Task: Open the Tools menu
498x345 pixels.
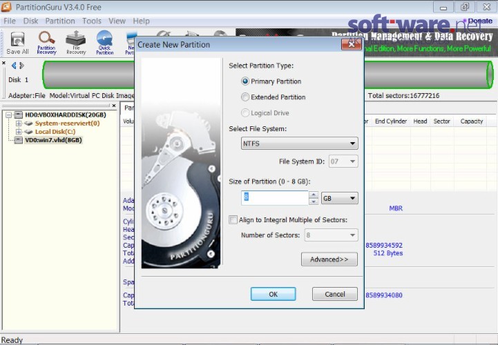Action: (x=91, y=21)
